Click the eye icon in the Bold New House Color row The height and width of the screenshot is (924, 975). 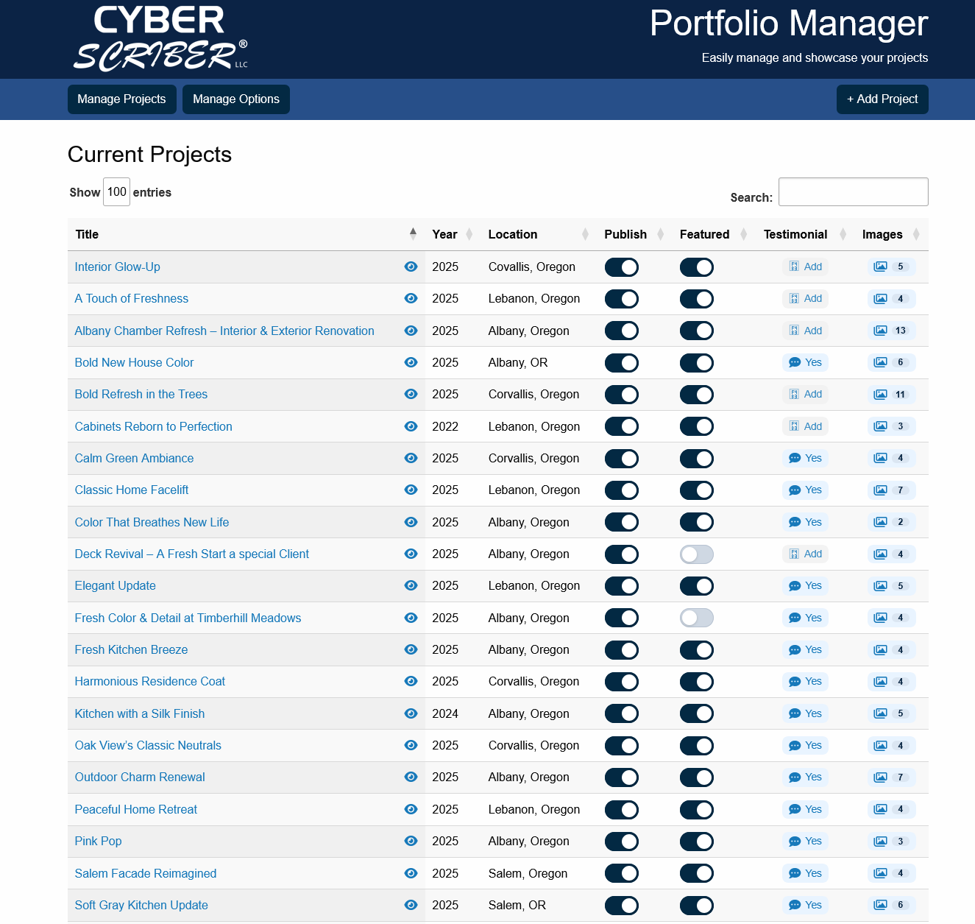(x=411, y=362)
